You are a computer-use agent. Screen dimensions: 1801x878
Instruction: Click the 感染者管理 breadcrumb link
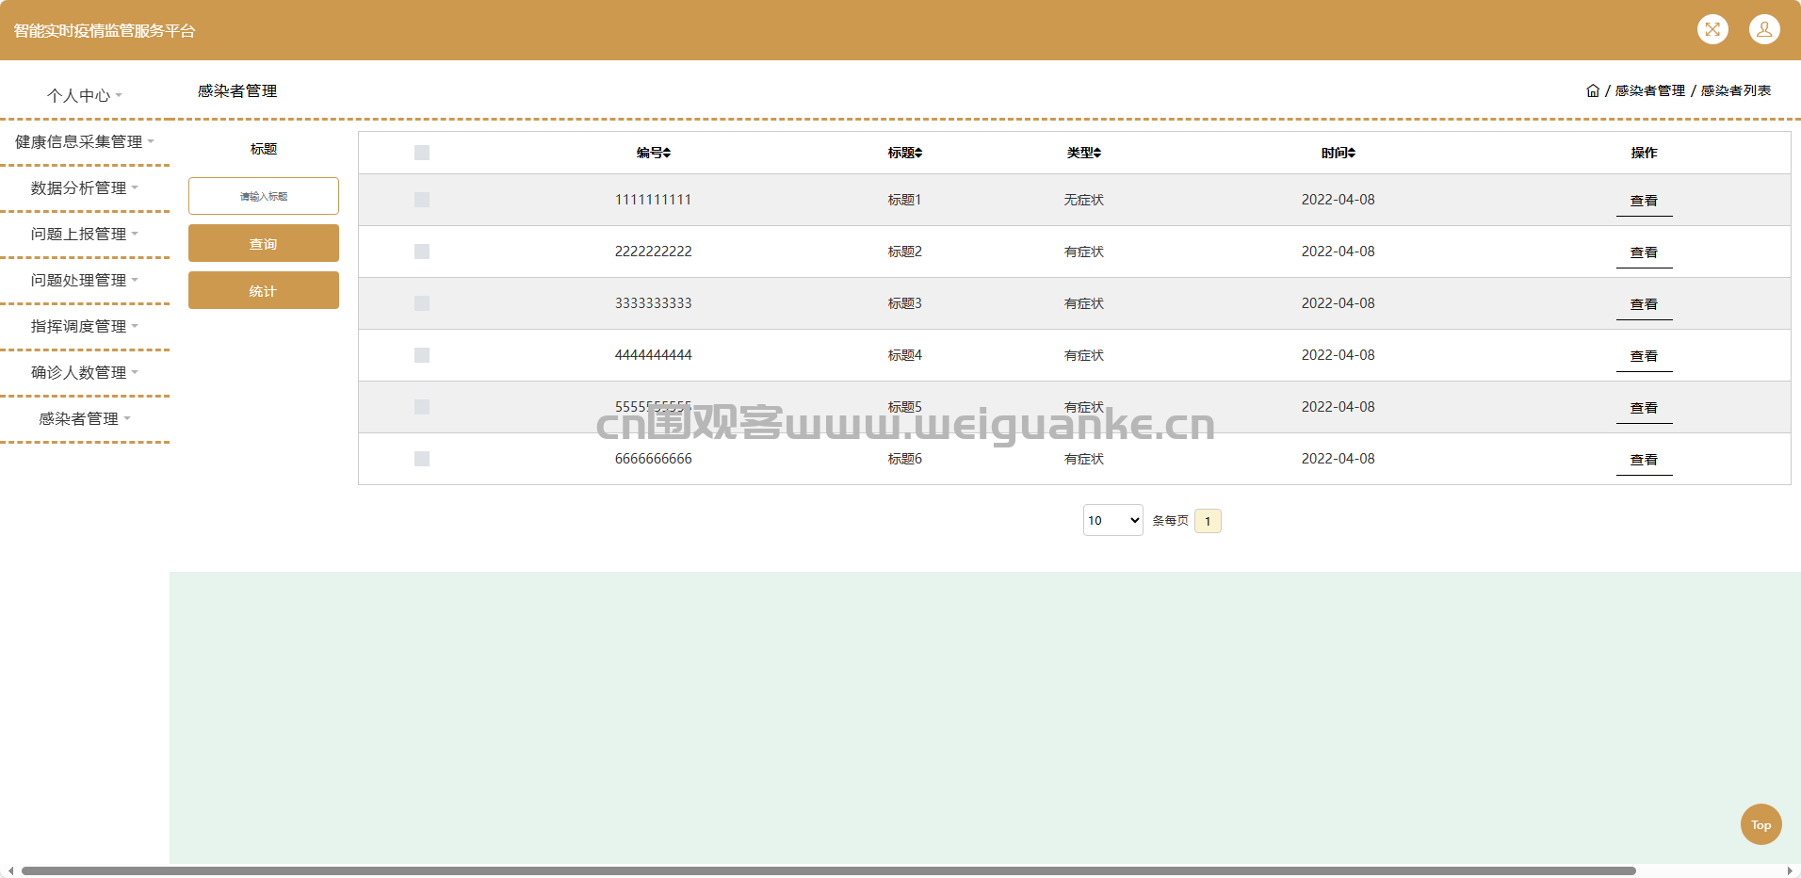tap(1650, 90)
